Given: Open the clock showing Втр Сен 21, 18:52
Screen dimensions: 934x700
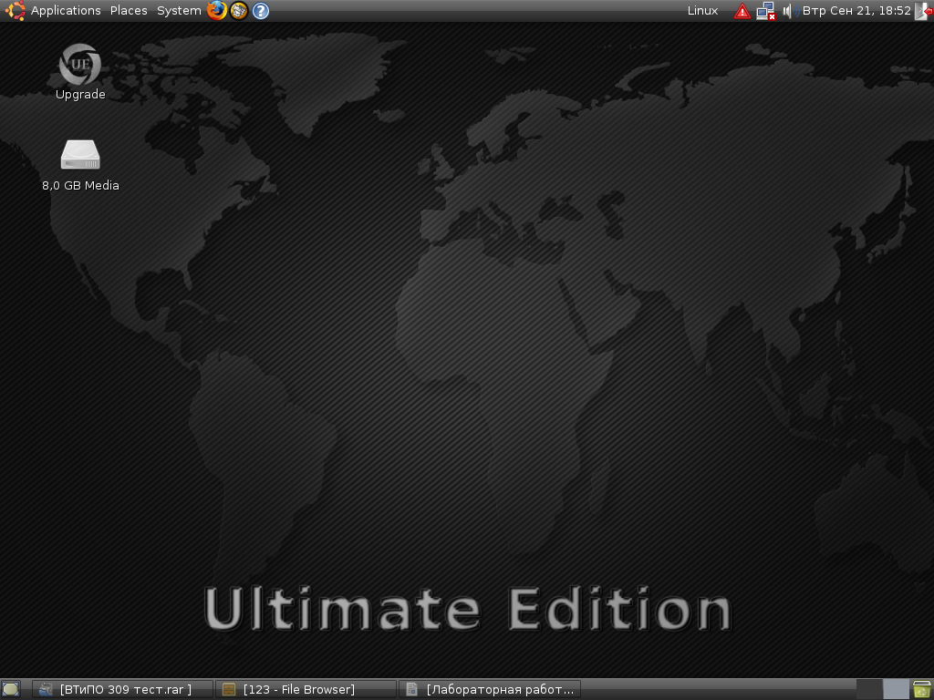Looking at the screenshot, I should [856, 11].
